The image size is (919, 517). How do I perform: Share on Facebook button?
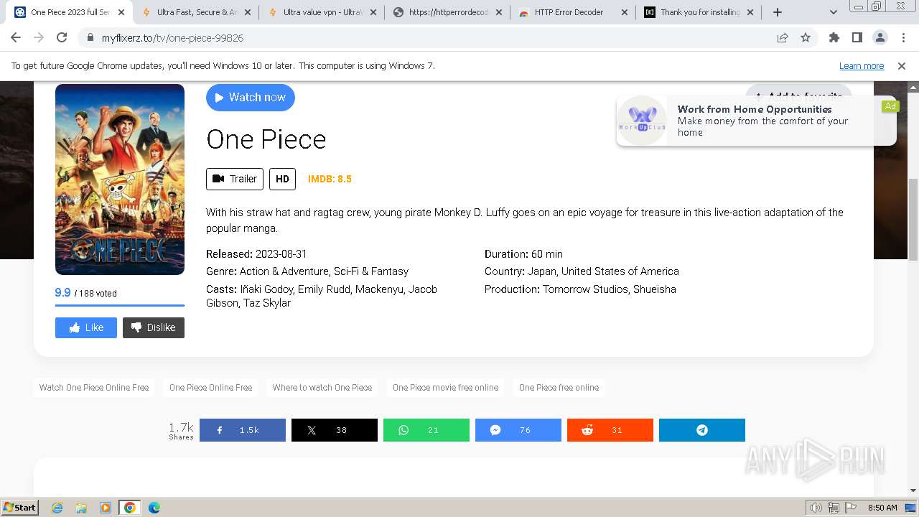point(243,430)
